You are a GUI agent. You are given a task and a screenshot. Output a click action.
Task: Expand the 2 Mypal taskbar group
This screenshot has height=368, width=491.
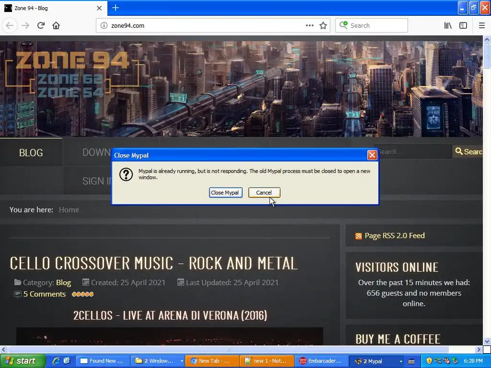(377, 361)
